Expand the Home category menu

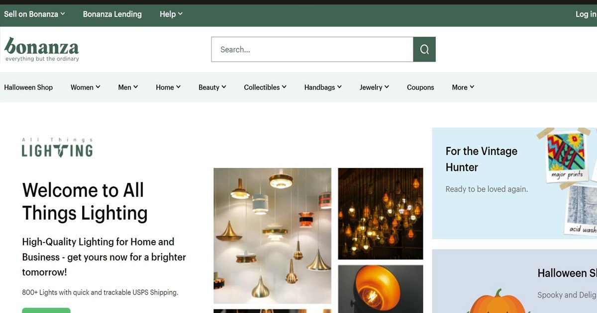tap(168, 87)
